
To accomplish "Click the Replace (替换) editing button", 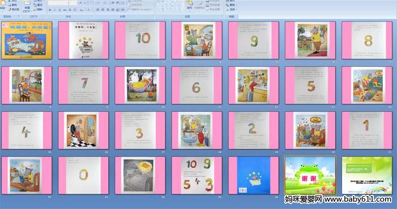I will coord(231,5).
